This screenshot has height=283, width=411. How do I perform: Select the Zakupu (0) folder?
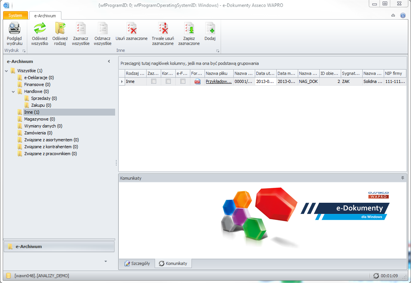pyautogui.click(x=41, y=105)
